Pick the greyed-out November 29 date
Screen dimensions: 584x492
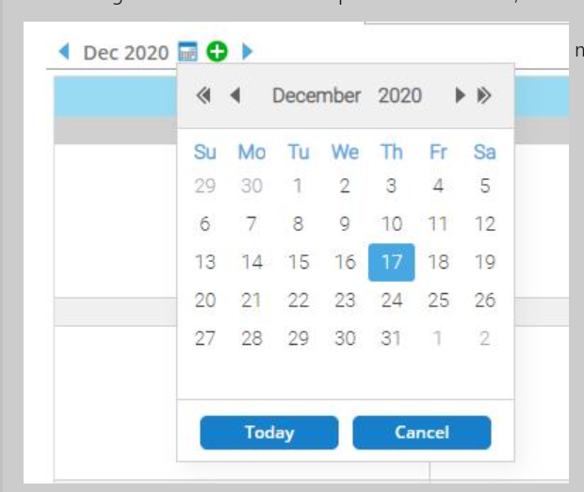point(204,186)
